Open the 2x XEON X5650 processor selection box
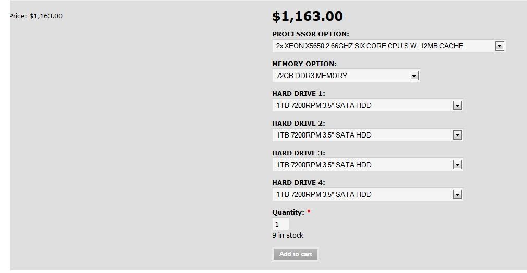Viewport: 527px width, 273px height. [389, 46]
